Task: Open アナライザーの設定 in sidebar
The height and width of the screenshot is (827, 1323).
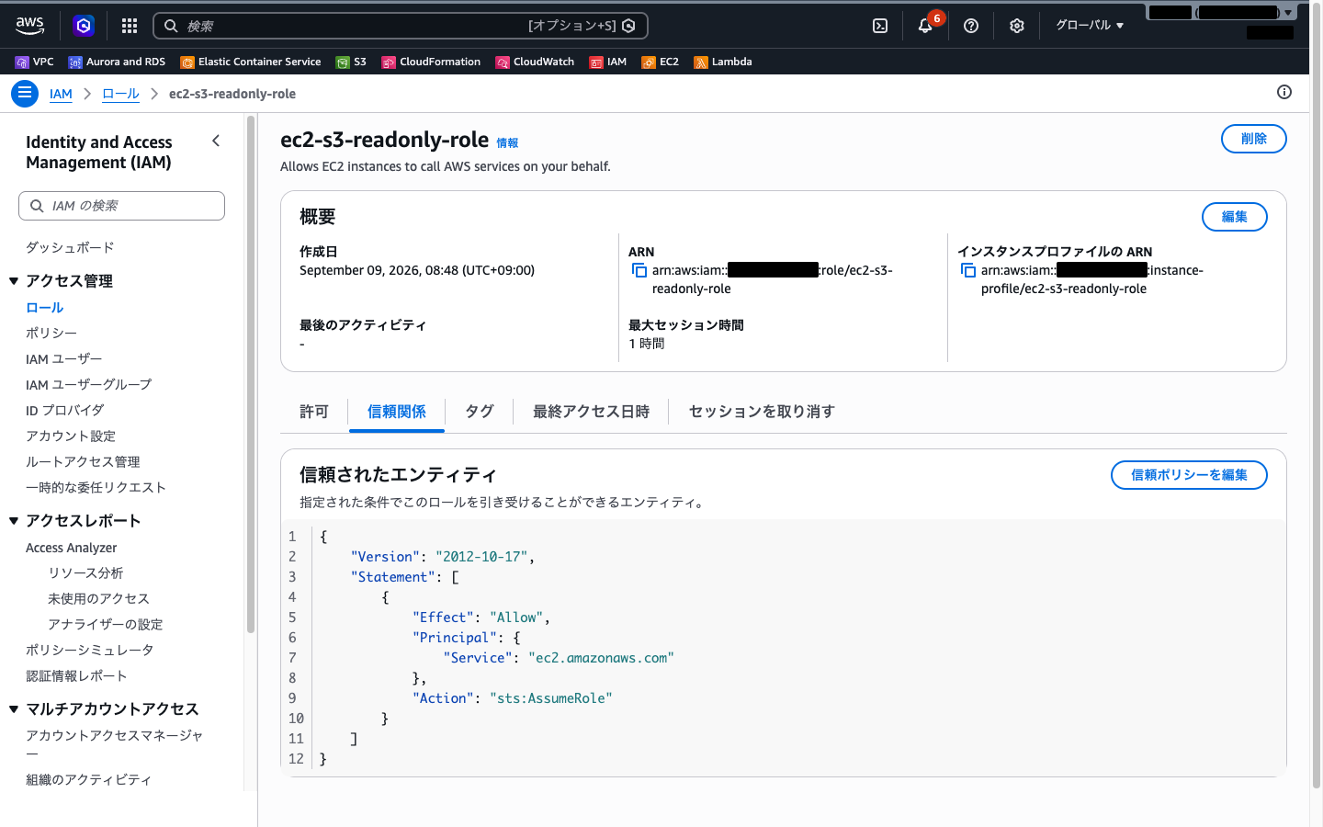Action: (x=105, y=625)
